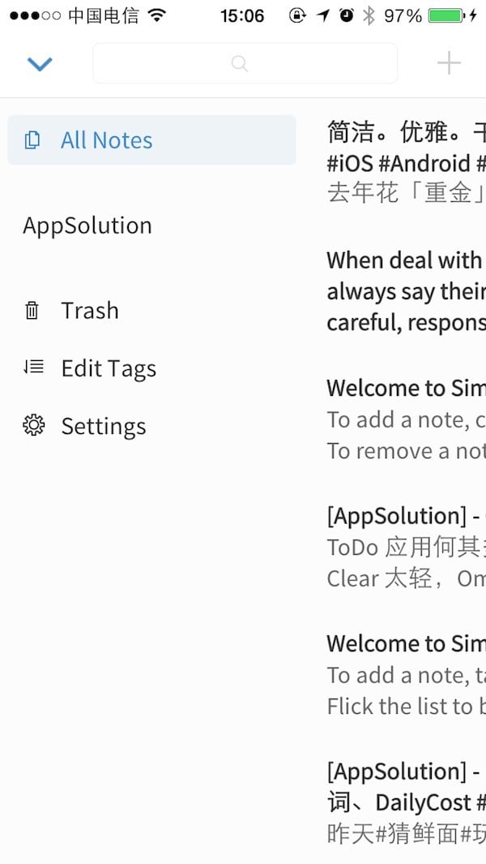Open the note starting with 简洁。优雅
Image resolution: width=486 pixels, height=864 pixels.
[x=406, y=162]
